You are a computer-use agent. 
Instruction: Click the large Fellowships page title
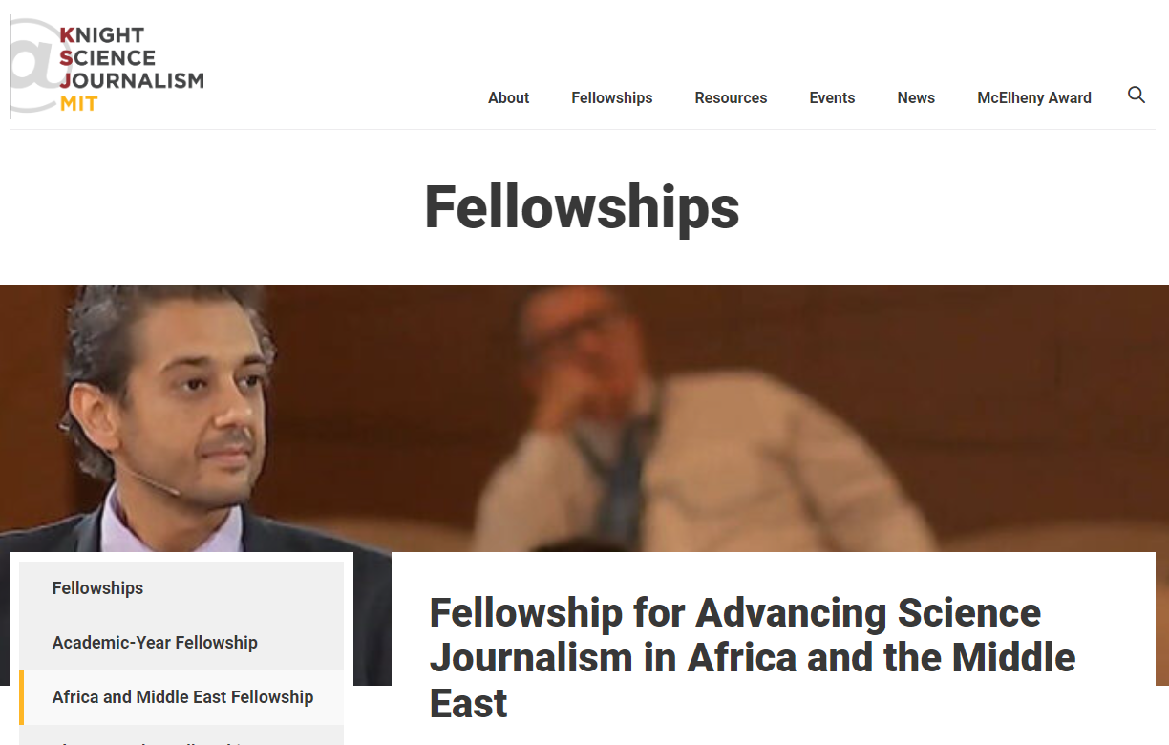point(582,206)
